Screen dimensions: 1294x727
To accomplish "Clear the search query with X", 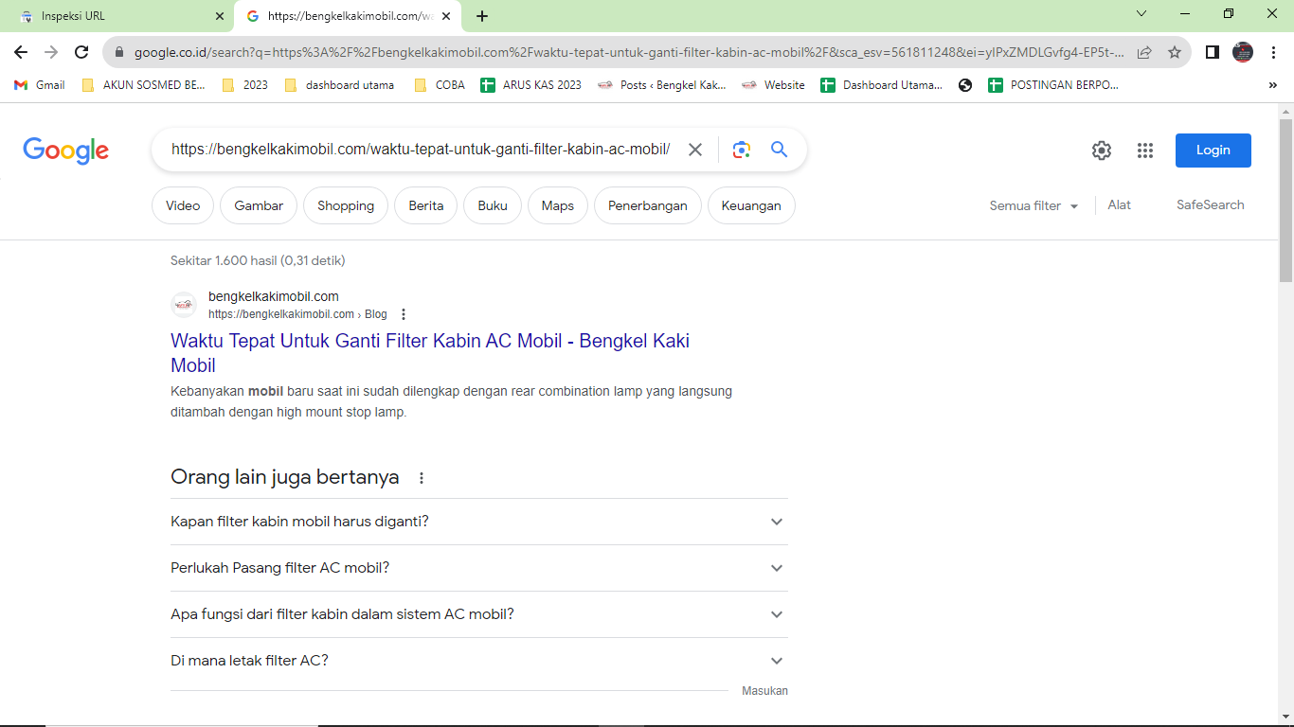I will (x=695, y=150).
